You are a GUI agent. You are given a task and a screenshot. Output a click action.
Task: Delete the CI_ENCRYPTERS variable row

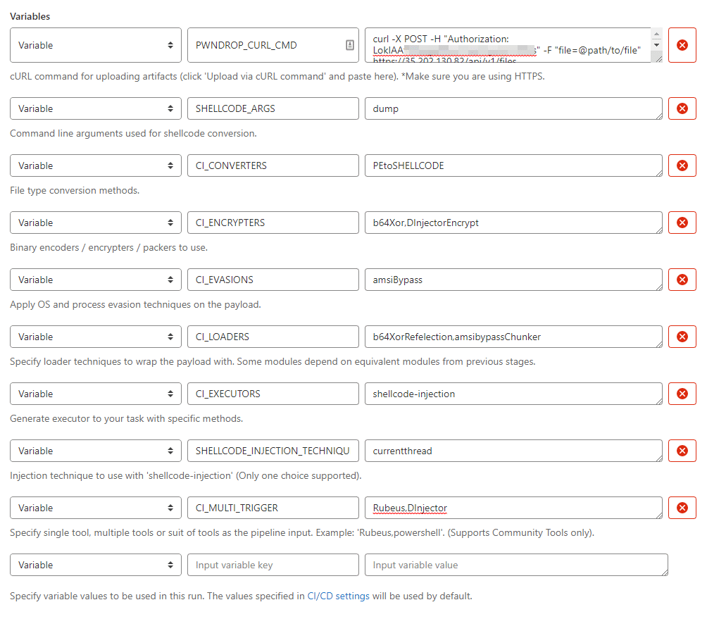pos(682,223)
